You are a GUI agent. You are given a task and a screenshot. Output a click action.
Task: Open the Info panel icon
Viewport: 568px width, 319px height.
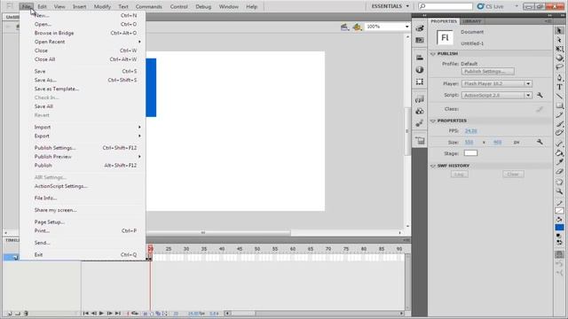pyautogui.click(x=420, y=69)
